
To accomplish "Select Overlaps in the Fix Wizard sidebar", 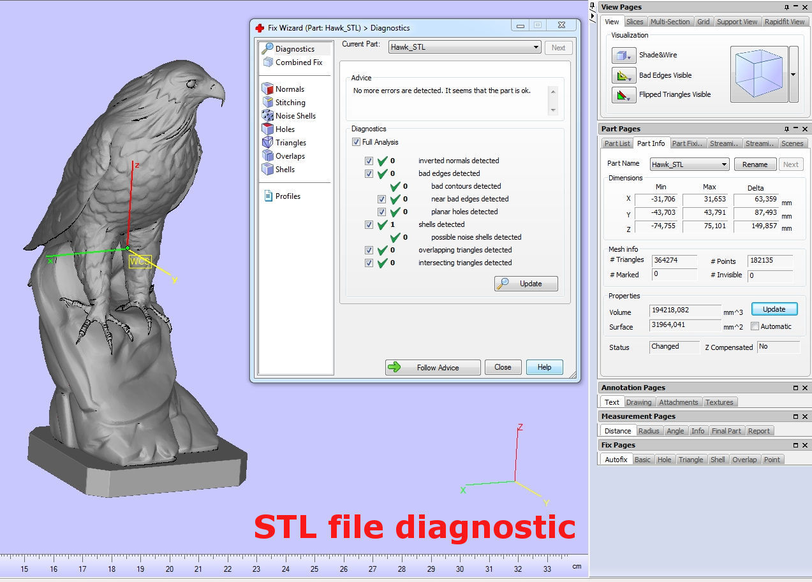I will click(x=284, y=156).
